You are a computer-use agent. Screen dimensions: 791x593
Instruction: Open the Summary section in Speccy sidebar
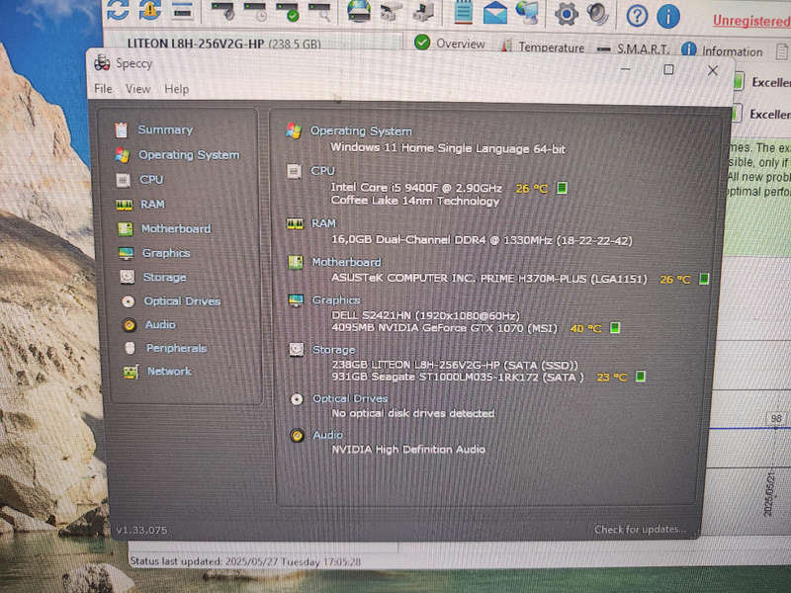coord(165,129)
